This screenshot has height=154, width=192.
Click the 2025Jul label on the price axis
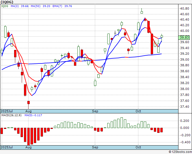click(7, 111)
